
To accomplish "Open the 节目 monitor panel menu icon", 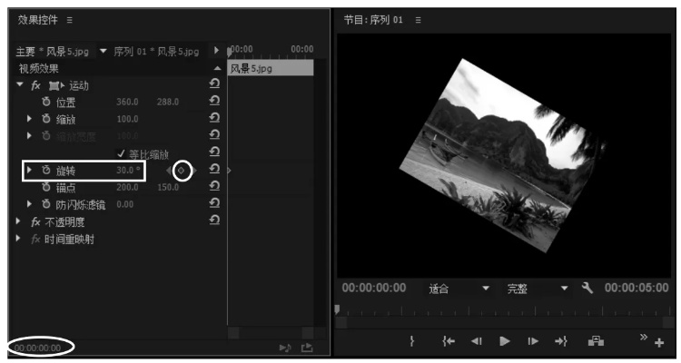I will pyautogui.click(x=418, y=20).
